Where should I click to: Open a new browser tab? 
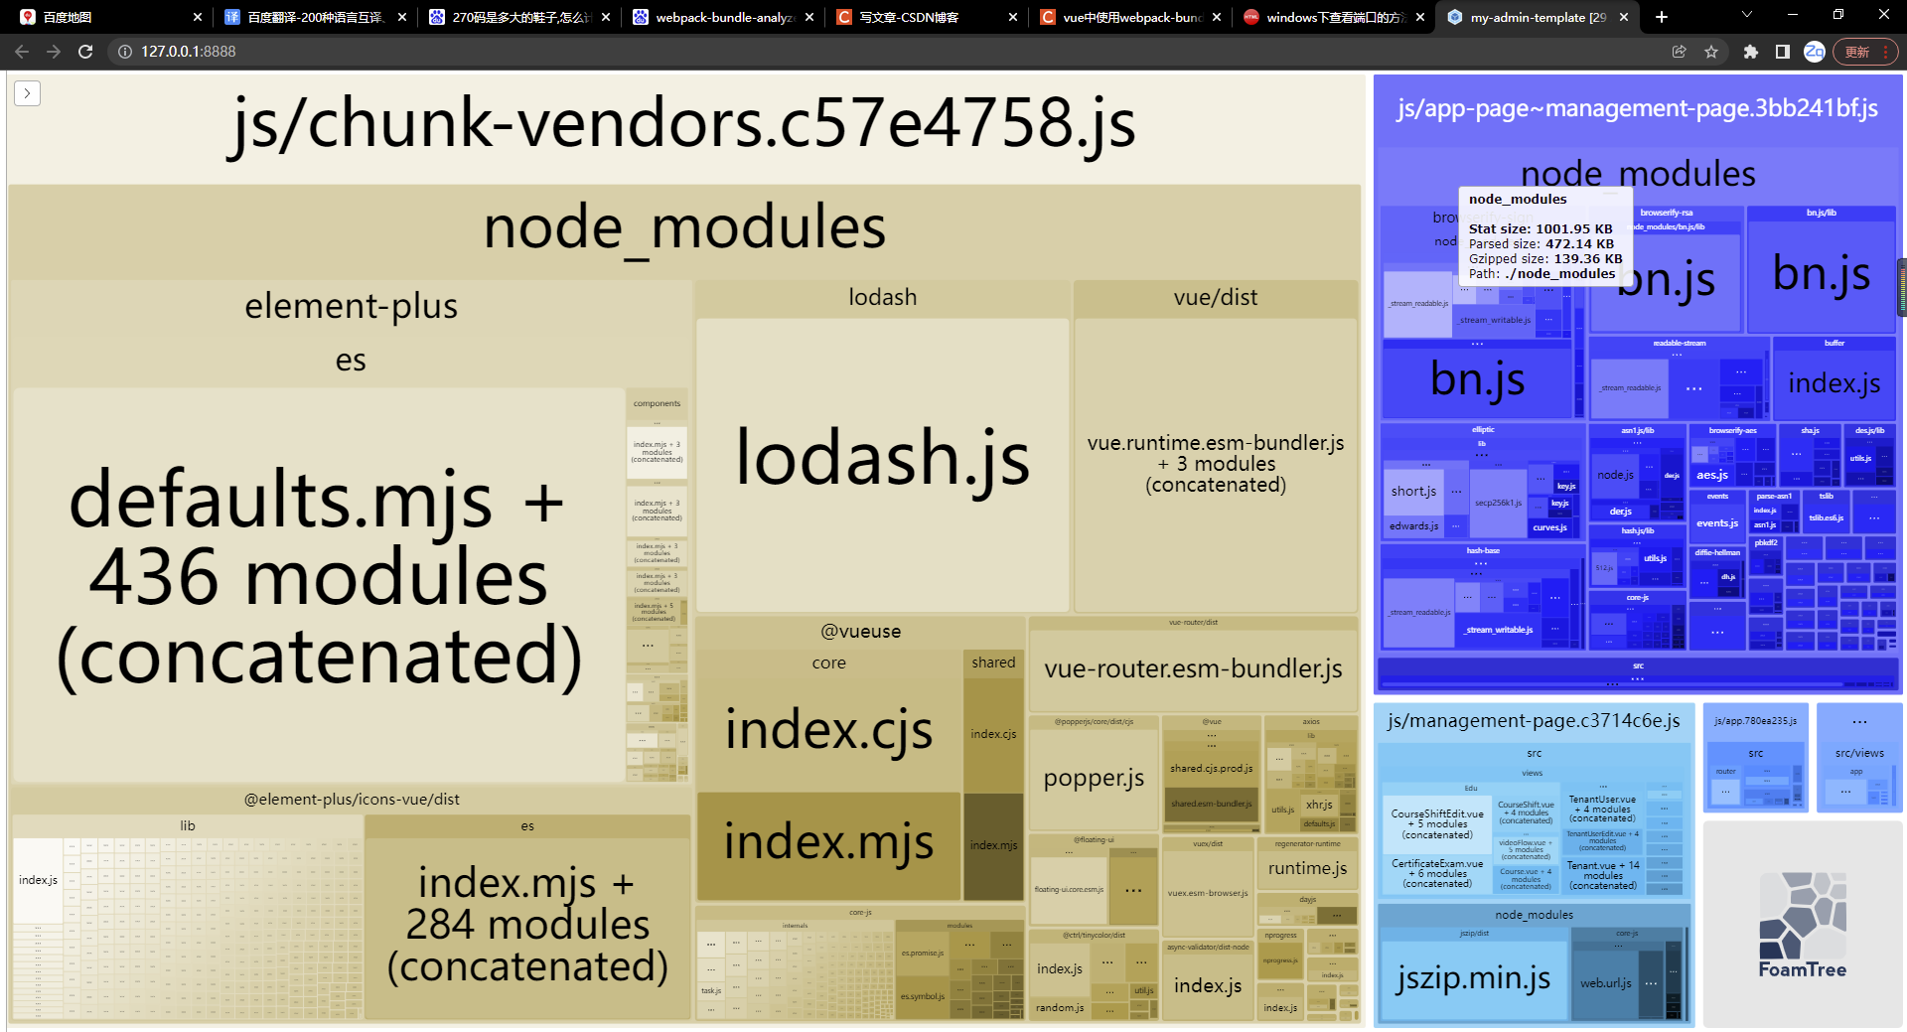pos(1661,17)
